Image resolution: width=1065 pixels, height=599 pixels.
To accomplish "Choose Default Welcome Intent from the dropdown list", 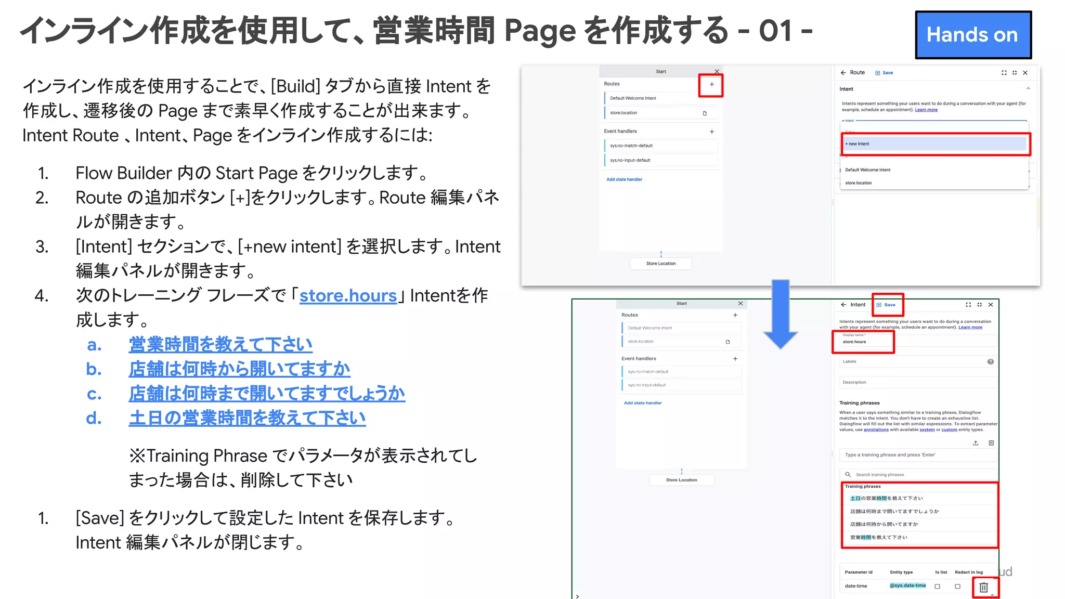I will tap(934, 170).
